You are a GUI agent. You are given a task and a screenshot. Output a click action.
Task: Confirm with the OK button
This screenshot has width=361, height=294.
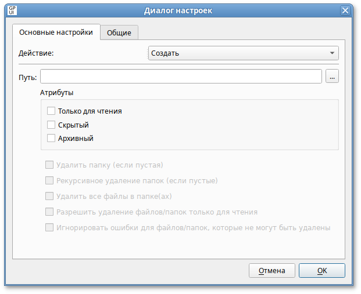click(x=322, y=270)
